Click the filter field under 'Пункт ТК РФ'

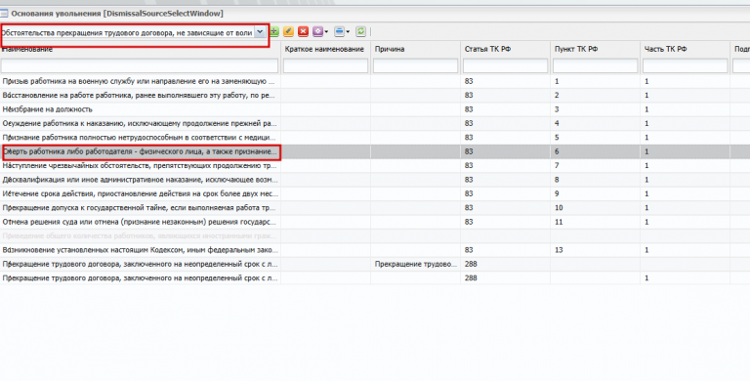click(595, 65)
